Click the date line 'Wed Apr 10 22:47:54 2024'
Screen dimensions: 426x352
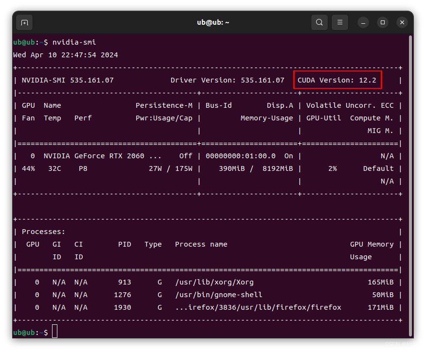coord(66,55)
